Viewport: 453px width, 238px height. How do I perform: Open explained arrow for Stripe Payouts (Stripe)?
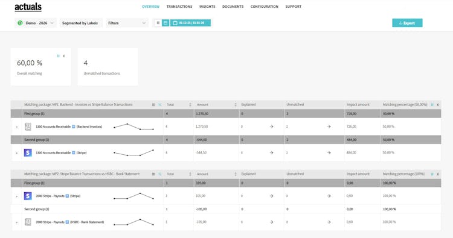[x=271, y=196]
